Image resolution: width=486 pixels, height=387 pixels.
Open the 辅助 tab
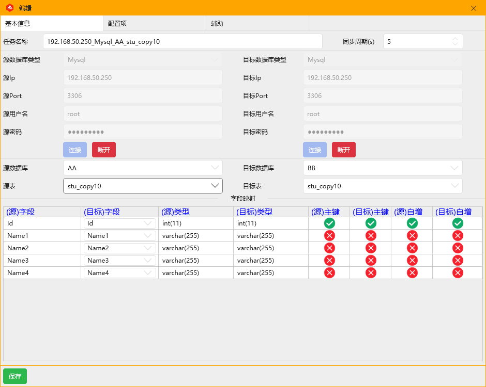pyautogui.click(x=257, y=24)
